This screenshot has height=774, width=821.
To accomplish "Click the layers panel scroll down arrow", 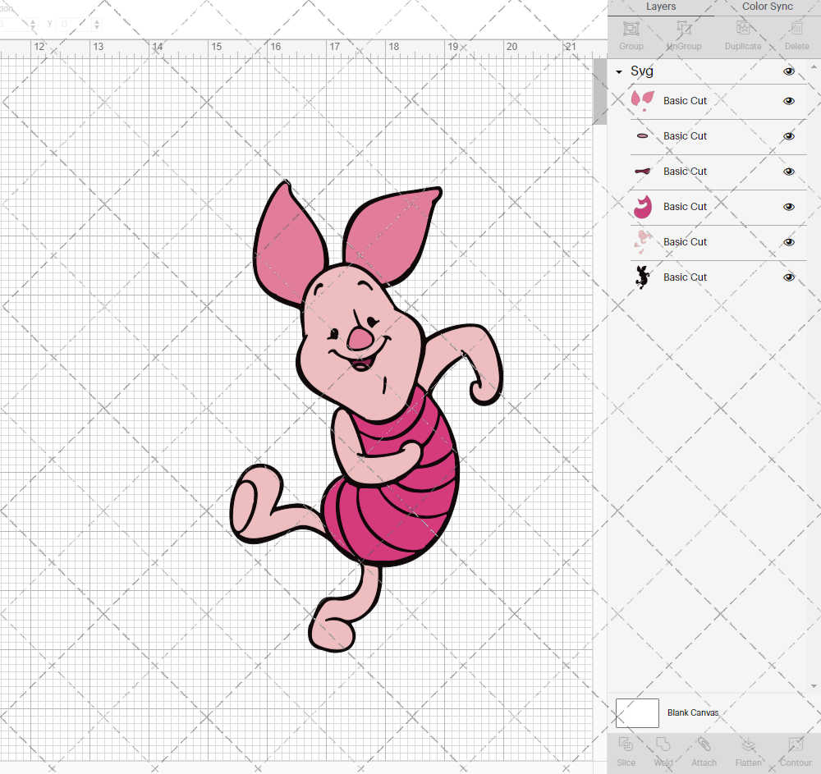I will [813, 686].
